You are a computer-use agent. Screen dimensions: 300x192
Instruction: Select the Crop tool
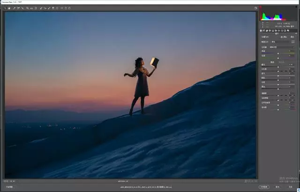tap(28, 8)
